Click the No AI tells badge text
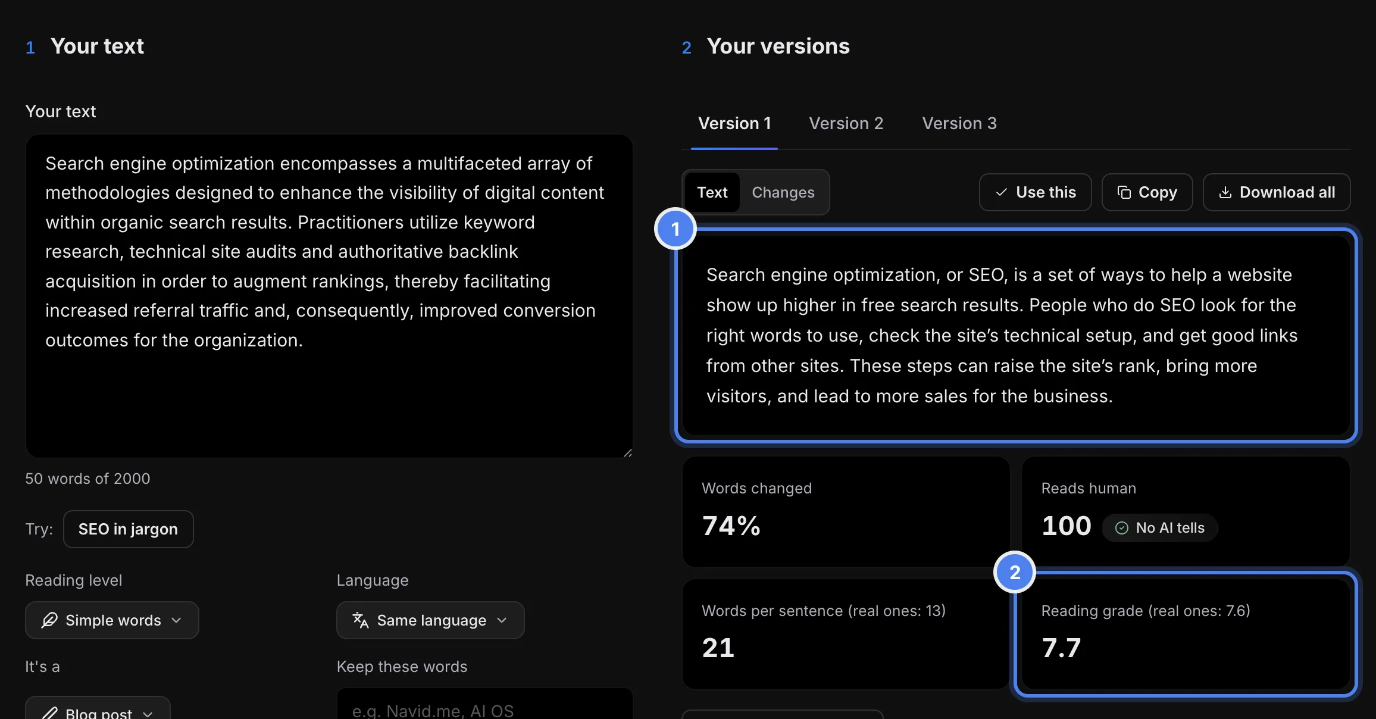This screenshot has width=1376, height=719. pos(1169,528)
